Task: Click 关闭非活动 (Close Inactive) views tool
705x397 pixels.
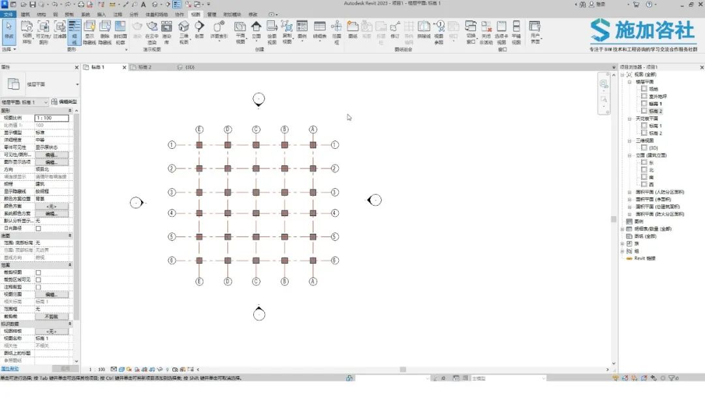Action: coord(486,31)
